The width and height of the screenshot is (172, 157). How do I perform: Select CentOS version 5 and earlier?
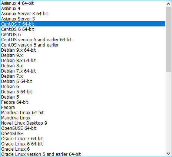83,45
